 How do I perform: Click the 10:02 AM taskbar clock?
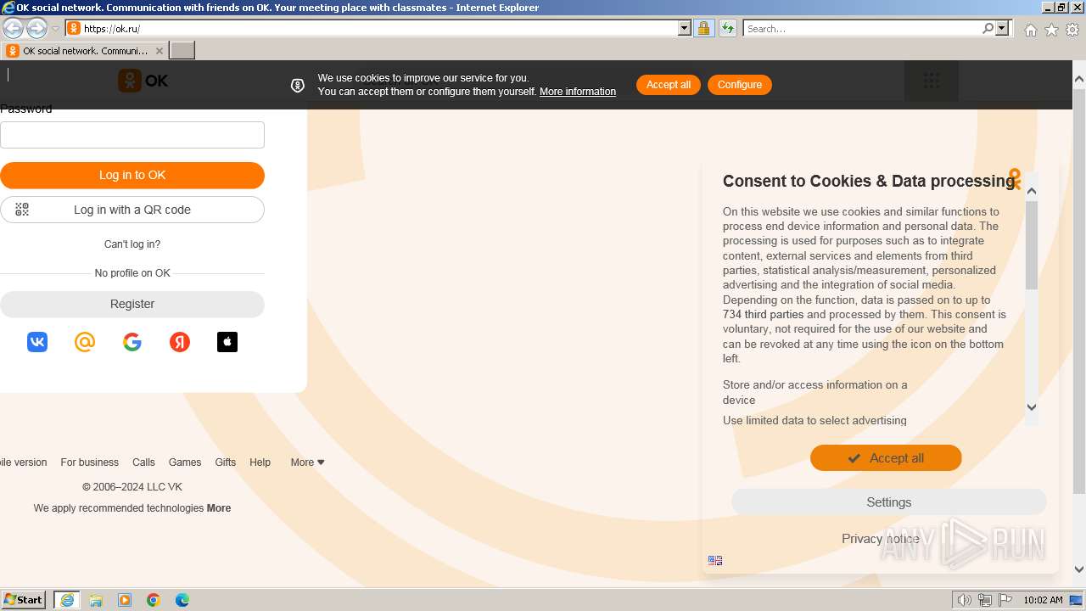[x=1043, y=600]
